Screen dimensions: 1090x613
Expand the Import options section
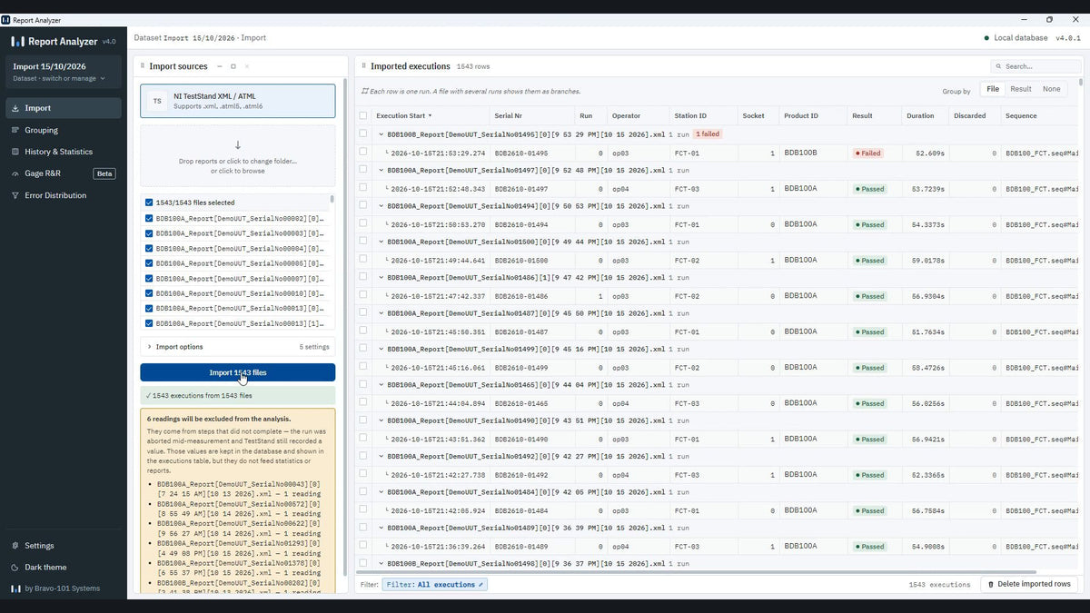pyautogui.click(x=237, y=347)
